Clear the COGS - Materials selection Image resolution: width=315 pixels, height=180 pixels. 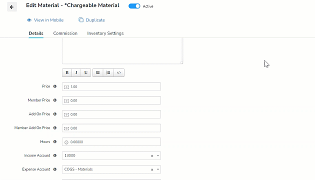[x=152, y=169]
